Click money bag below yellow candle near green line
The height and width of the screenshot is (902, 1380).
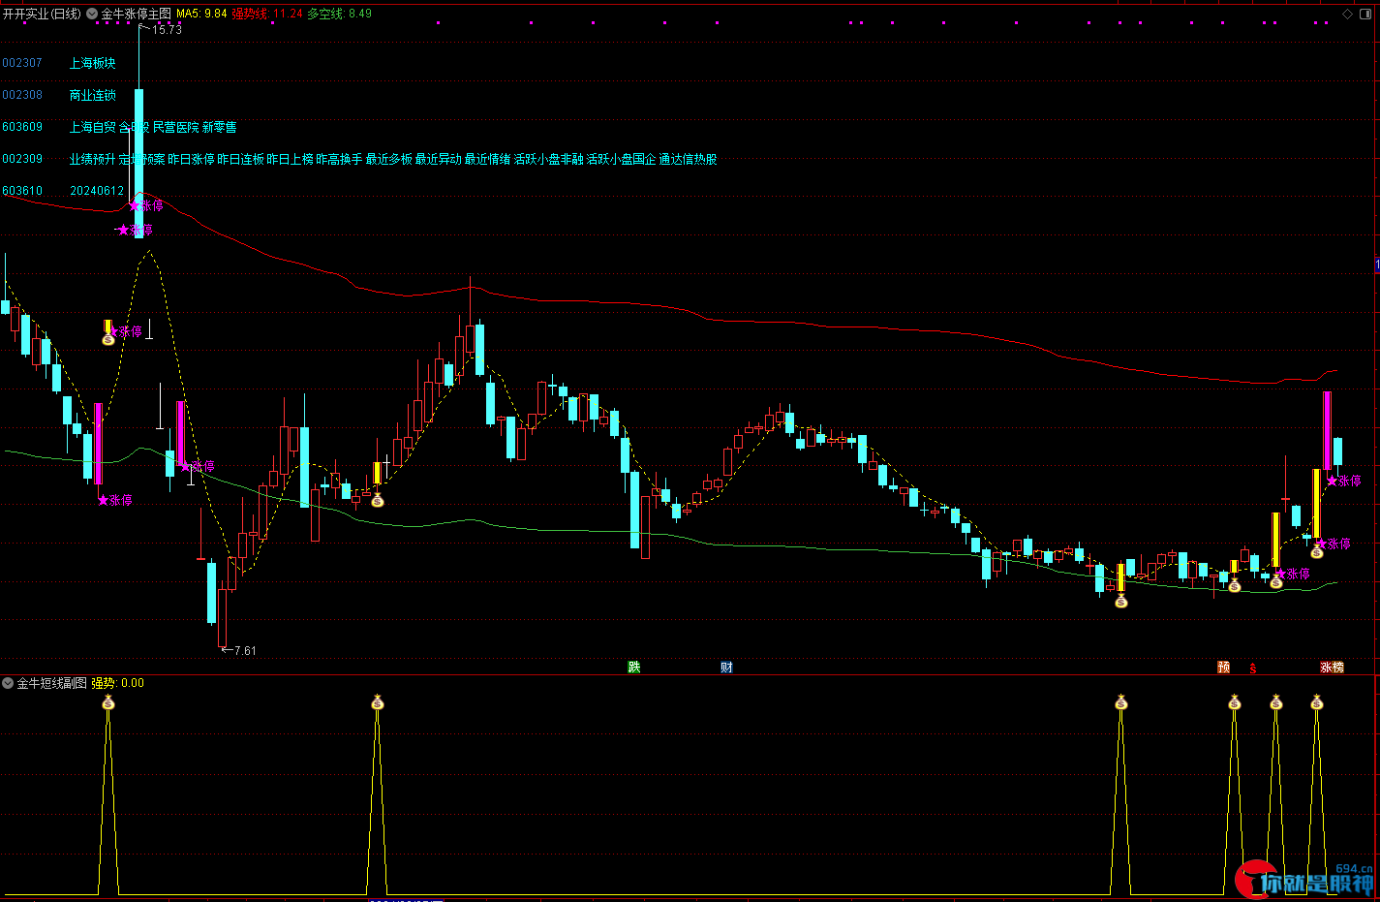click(x=378, y=500)
